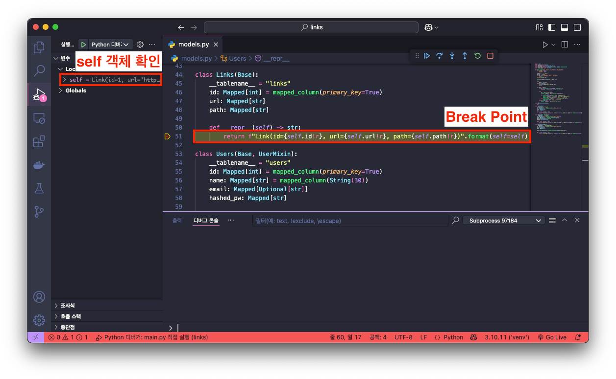Viewport: 616px width, 379px height.
Task: Click line 60 column 17 status item
Action: (345, 337)
